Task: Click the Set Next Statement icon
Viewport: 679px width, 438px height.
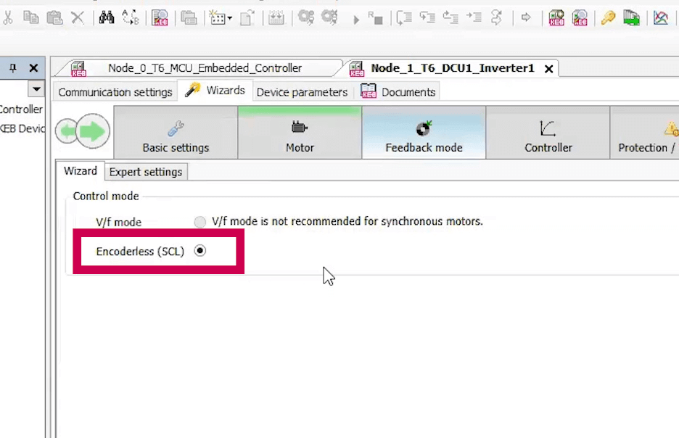Action: 497,17
